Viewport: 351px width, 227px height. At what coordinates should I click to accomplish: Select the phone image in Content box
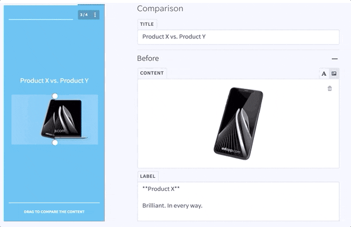(238, 124)
